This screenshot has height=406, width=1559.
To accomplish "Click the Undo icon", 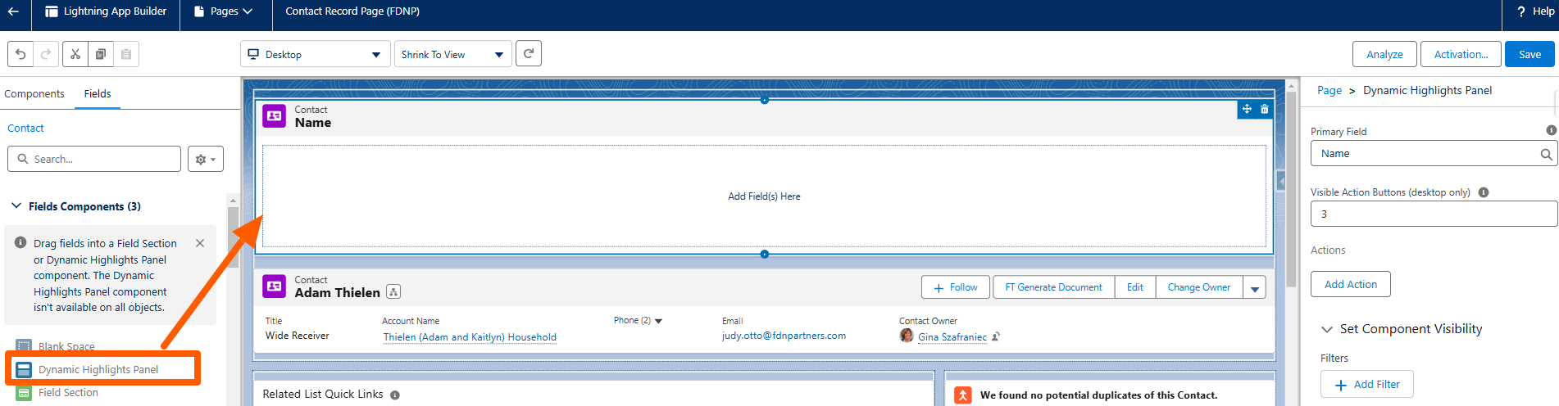I will pos(21,54).
